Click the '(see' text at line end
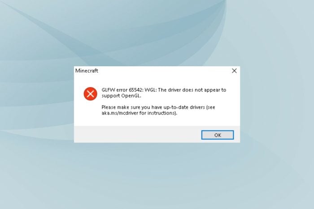 point(211,107)
